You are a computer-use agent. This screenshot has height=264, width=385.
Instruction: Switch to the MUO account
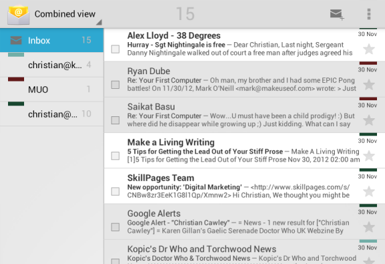coord(51,90)
